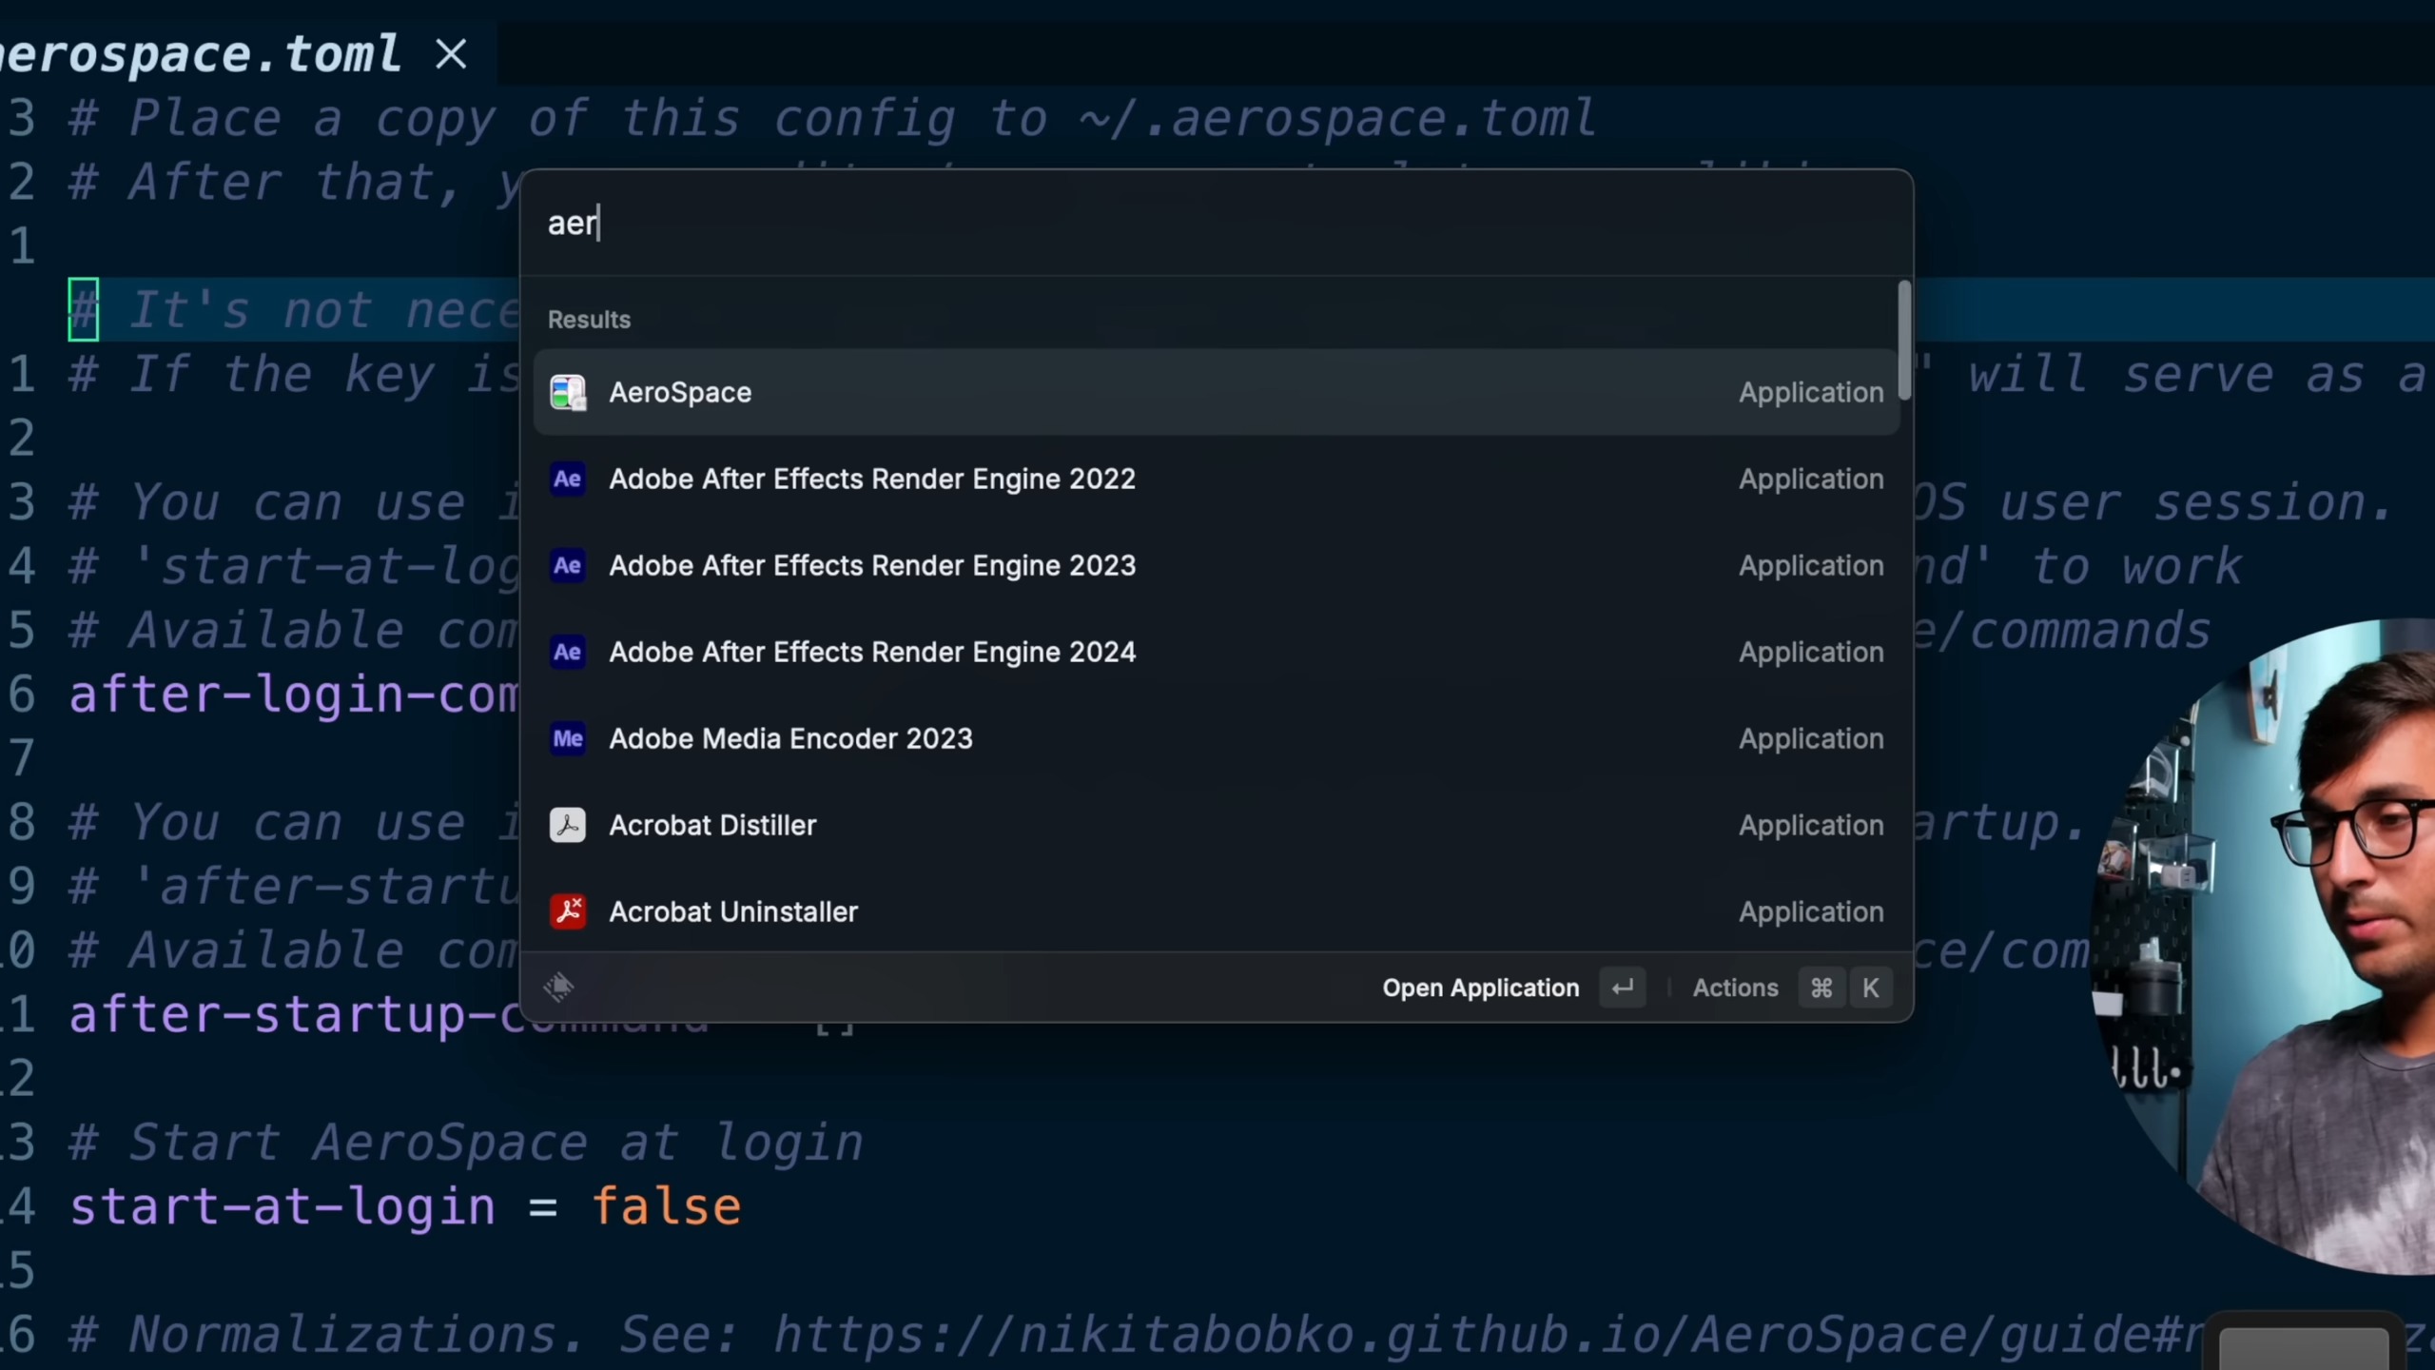Click the K key shortcut badge
Screen dimensions: 2435x1370
(x=1870, y=988)
